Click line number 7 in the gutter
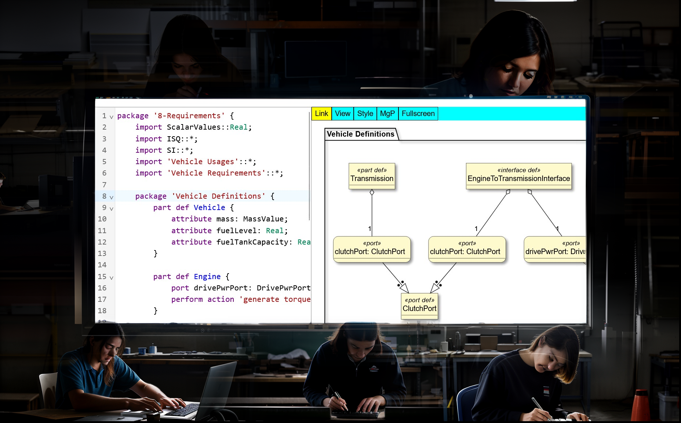The width and height of the screenshot is (681, 423). [x=104, y=185]
